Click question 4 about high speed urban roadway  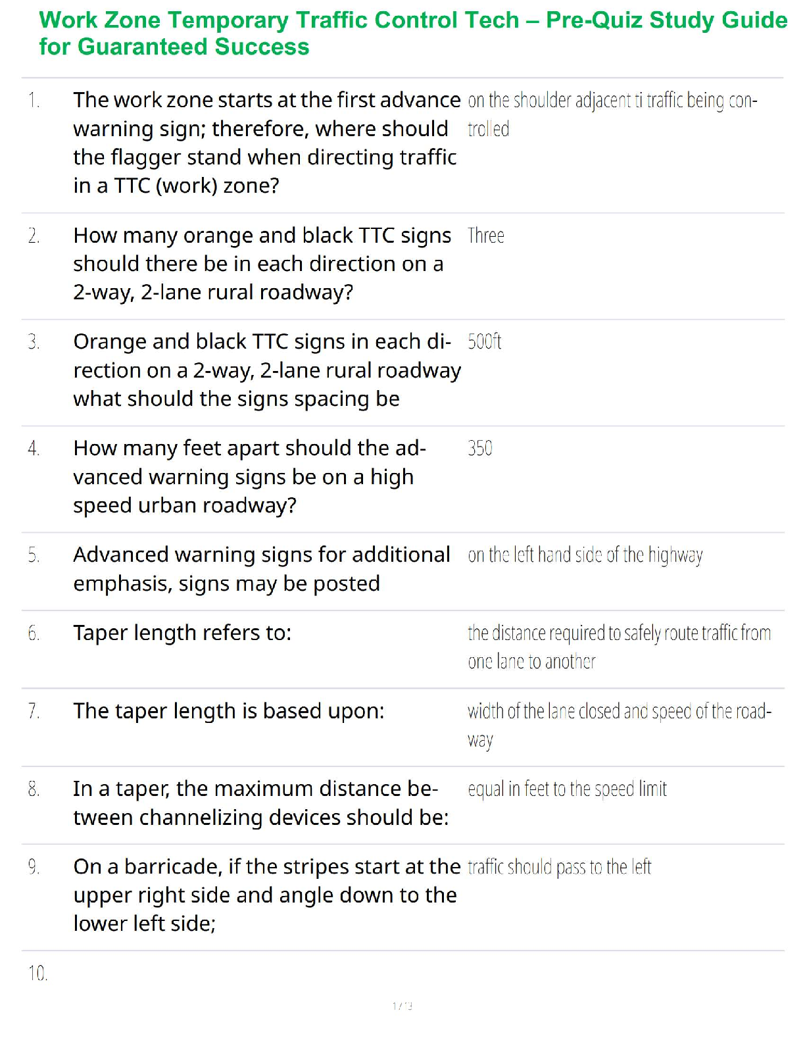(249, 477)
